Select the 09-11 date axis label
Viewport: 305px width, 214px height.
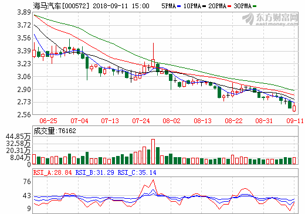pos(295,121)
